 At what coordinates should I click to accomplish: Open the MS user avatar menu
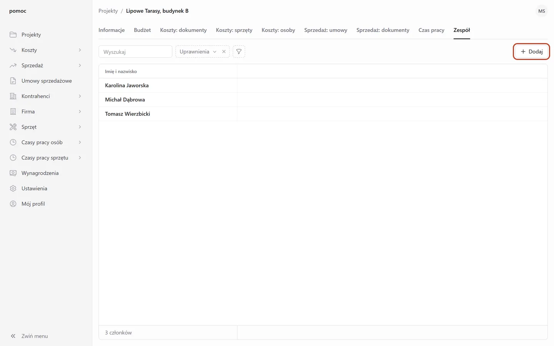[542, 11]
